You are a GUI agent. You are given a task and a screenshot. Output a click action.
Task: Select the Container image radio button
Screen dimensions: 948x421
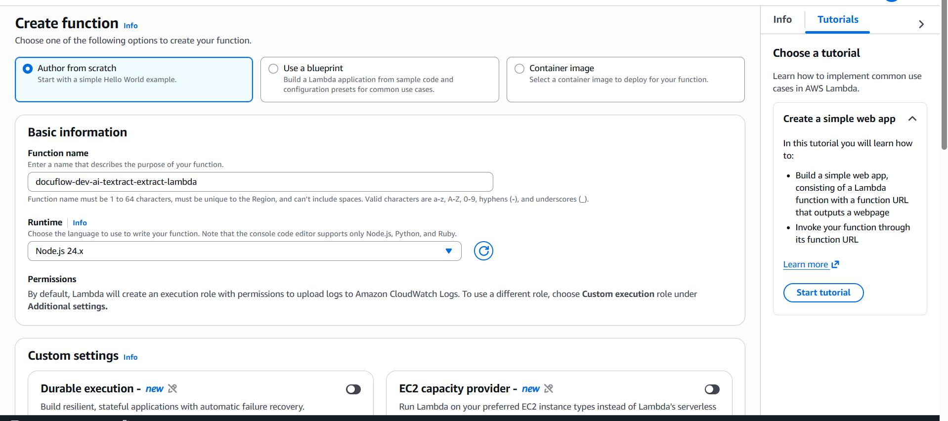pos(519,69)
